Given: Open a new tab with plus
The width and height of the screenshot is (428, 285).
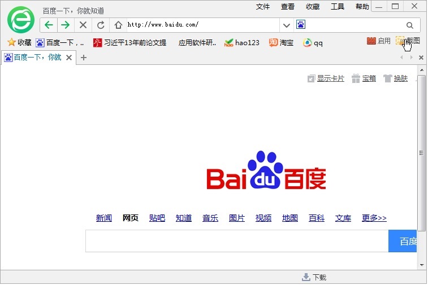Looking at the screenshot, I should click(84, 58).
